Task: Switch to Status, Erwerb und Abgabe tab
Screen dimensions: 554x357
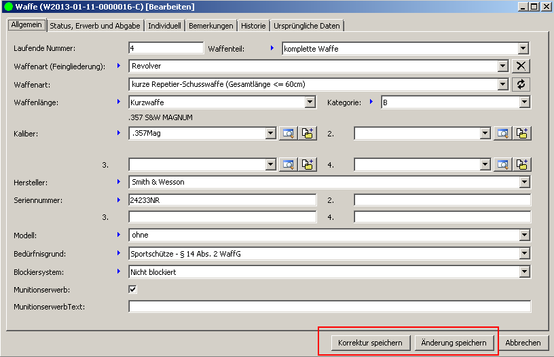Action: click(95, 26)
